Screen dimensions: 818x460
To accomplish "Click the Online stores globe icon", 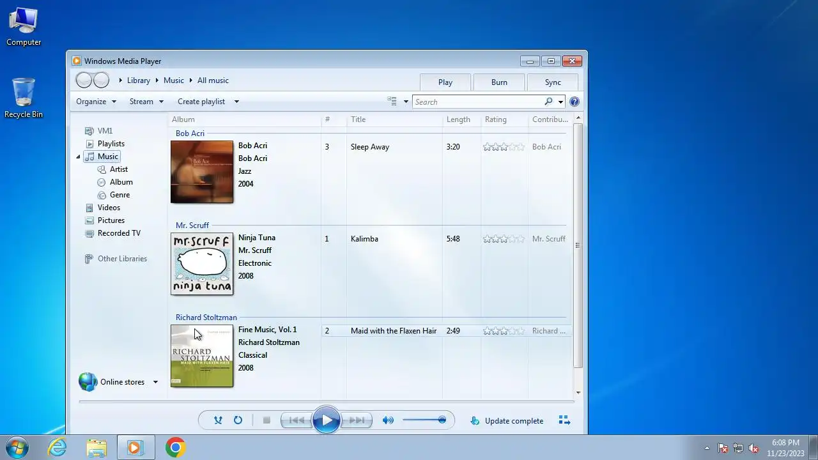I will tap(88, 382).
